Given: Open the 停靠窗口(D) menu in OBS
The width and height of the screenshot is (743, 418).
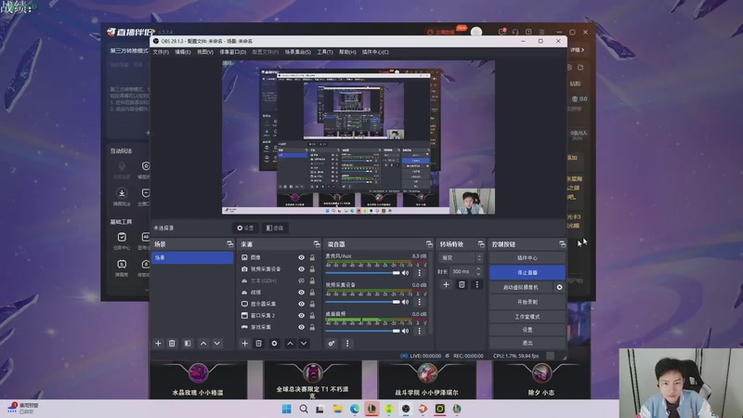Looking at the screenshot, I should coord(233,52).
